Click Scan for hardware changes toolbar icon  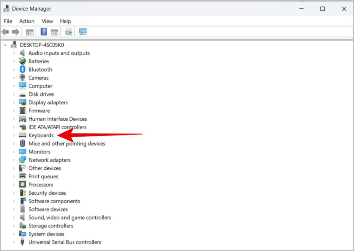click(83, 32)
